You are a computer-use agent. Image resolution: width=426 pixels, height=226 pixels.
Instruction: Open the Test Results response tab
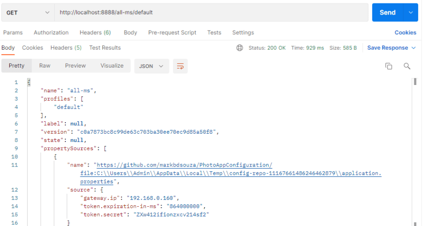(x=105, y=48)
